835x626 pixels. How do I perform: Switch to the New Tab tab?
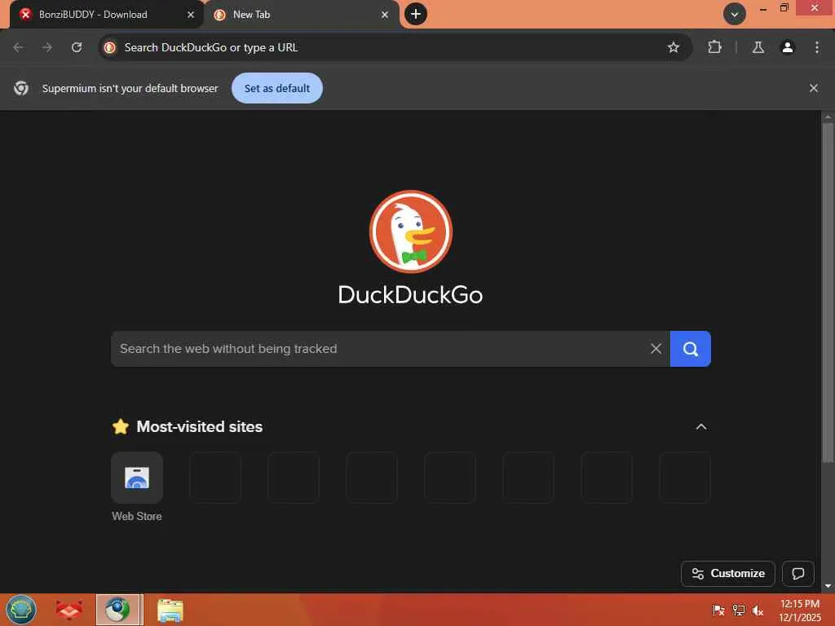tap(302, 15)
